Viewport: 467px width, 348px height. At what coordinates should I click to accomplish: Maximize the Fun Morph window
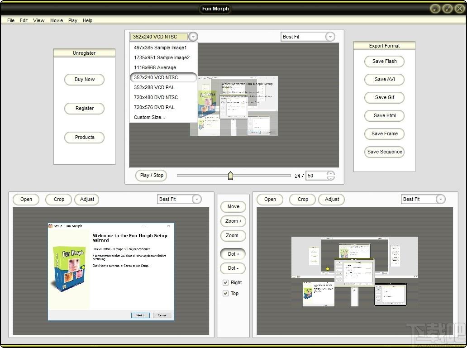448,9
